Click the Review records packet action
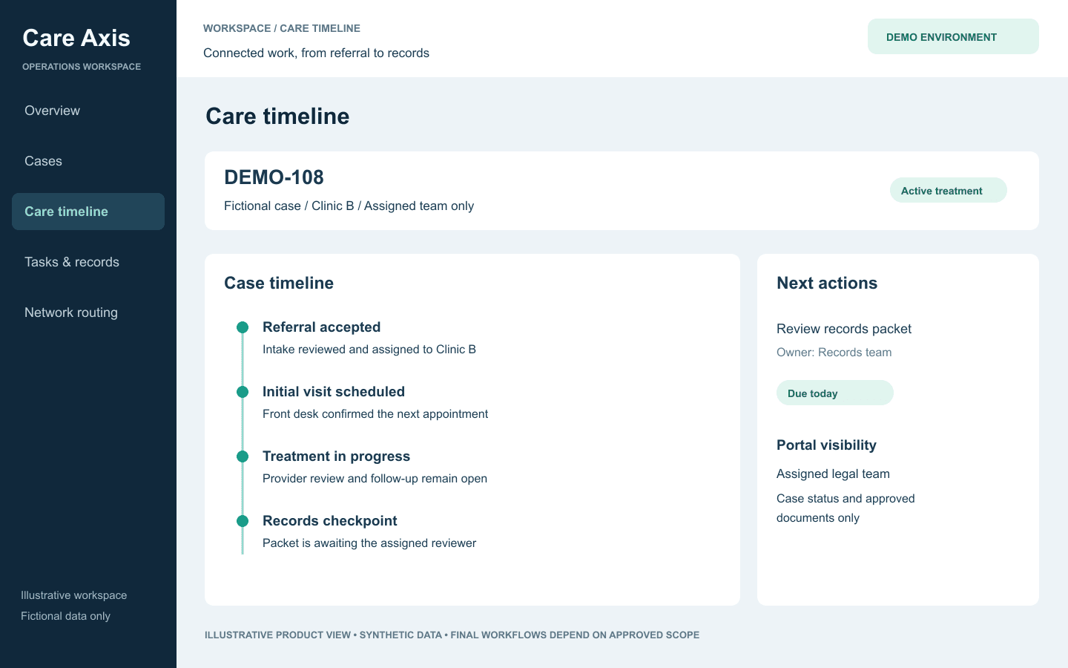This screenshot has width=1068, height=668. pos(844,329)
